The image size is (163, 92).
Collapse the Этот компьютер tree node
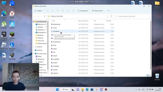coord(34,54)
